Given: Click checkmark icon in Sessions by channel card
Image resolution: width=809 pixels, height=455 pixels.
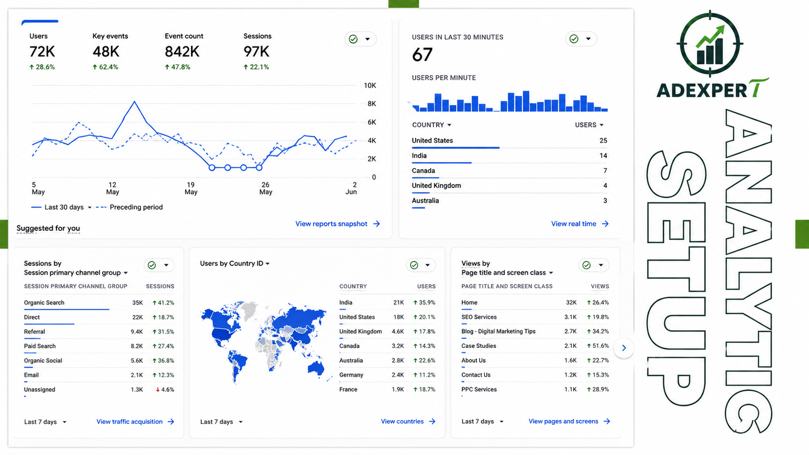Looking at the screenshot, I should pos(152,265).
